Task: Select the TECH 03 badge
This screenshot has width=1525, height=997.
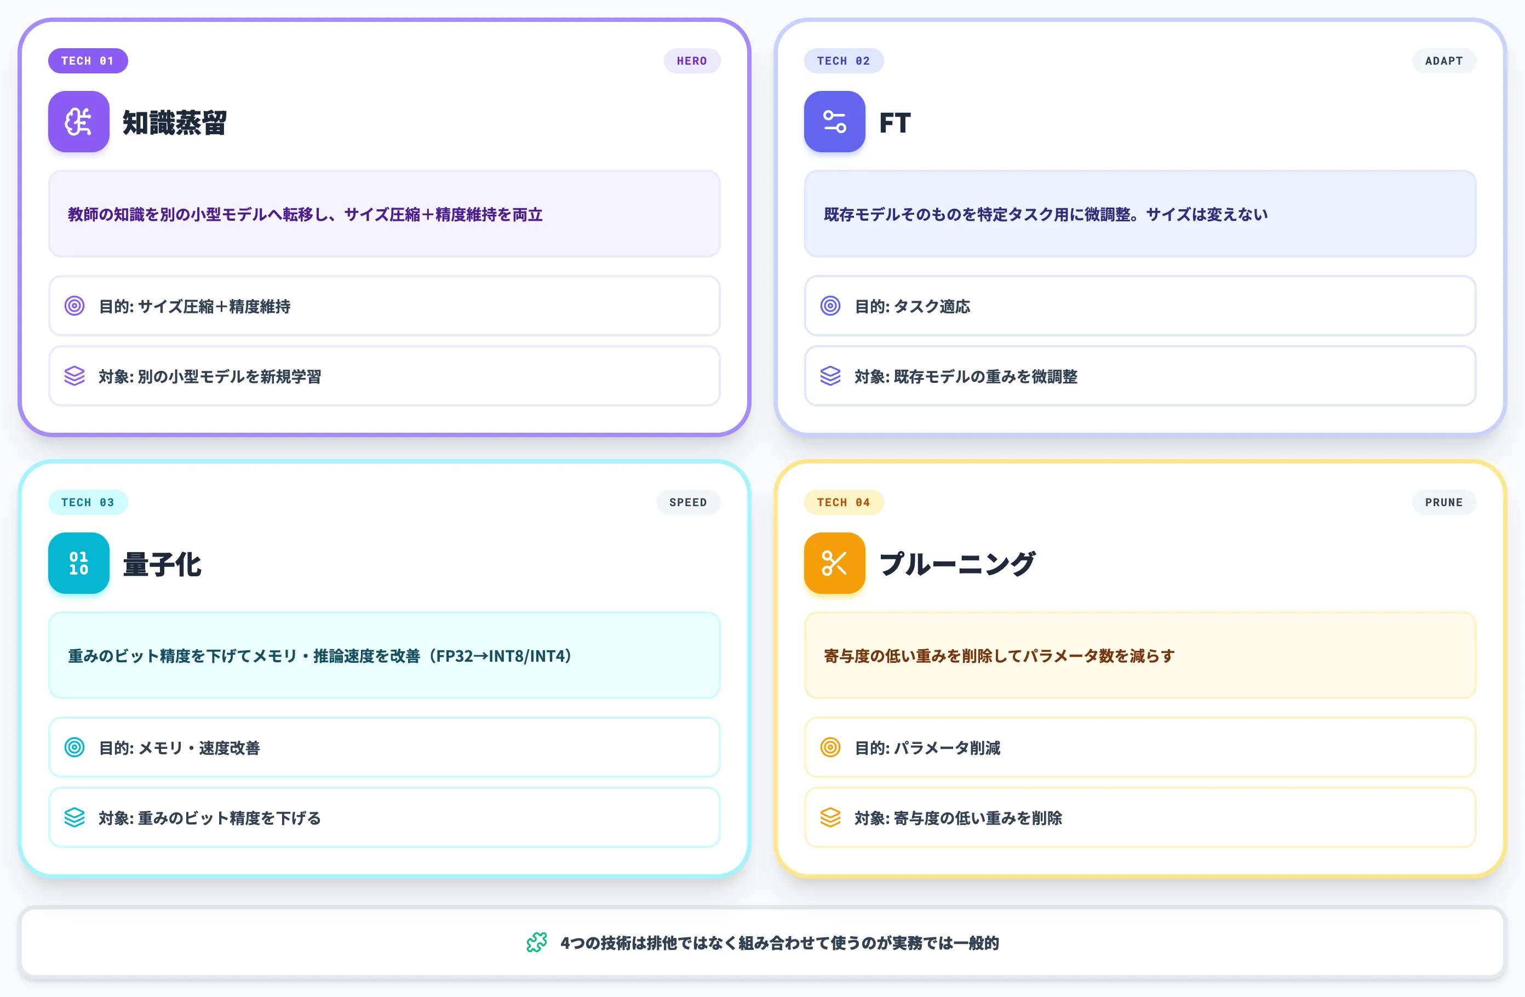Action: click(88, 502)
